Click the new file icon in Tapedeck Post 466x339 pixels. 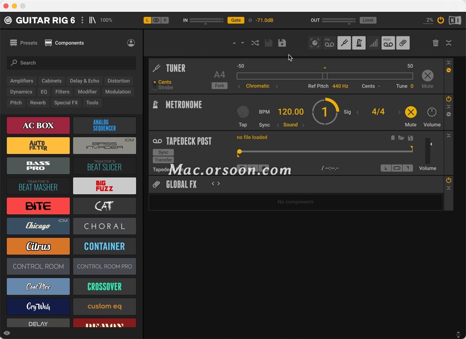(x=393, y=138)
